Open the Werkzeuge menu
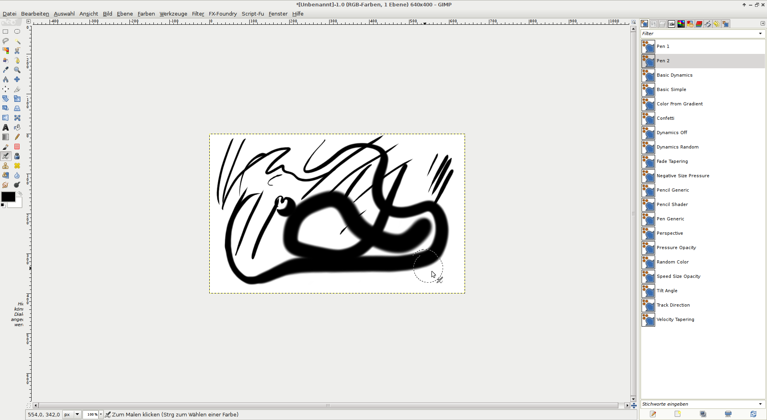Screen dimensions: 767x420 173,14
